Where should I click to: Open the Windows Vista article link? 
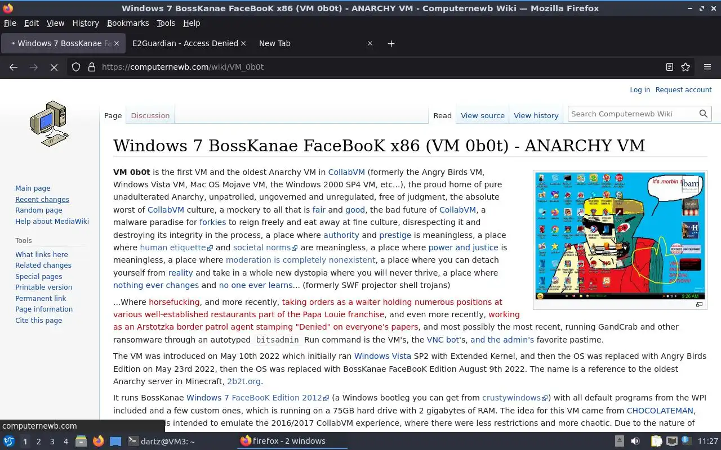pos(383,356)
